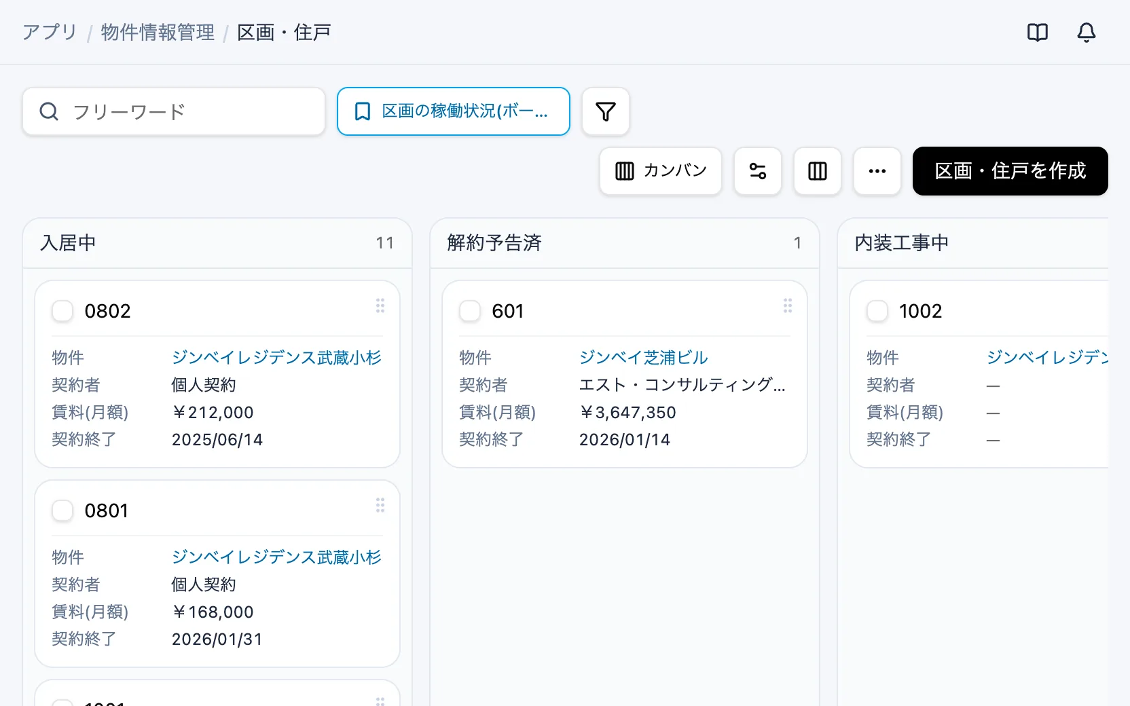Click contract end date 2026/01/31
This screenshot has width=1130, height=706.
pos(217,639)
